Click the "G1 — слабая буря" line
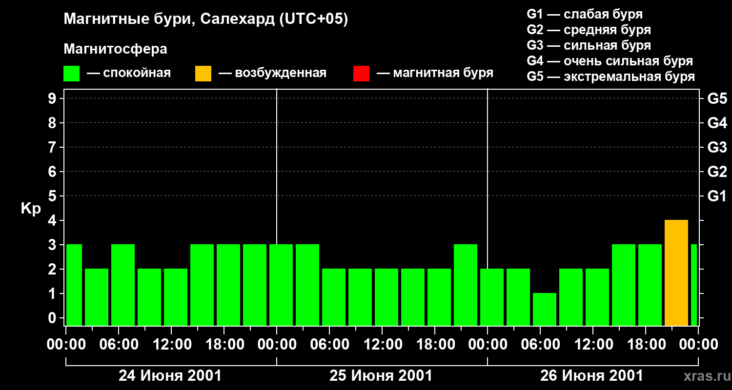The width and height of the screenshot is (732, 390). pos(585,14)
